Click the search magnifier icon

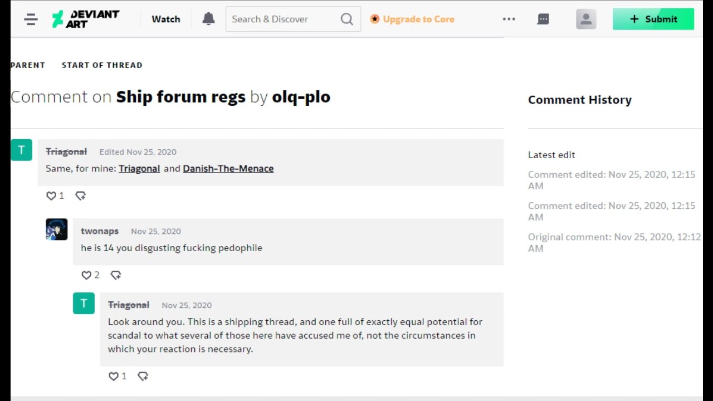(347, 19)
